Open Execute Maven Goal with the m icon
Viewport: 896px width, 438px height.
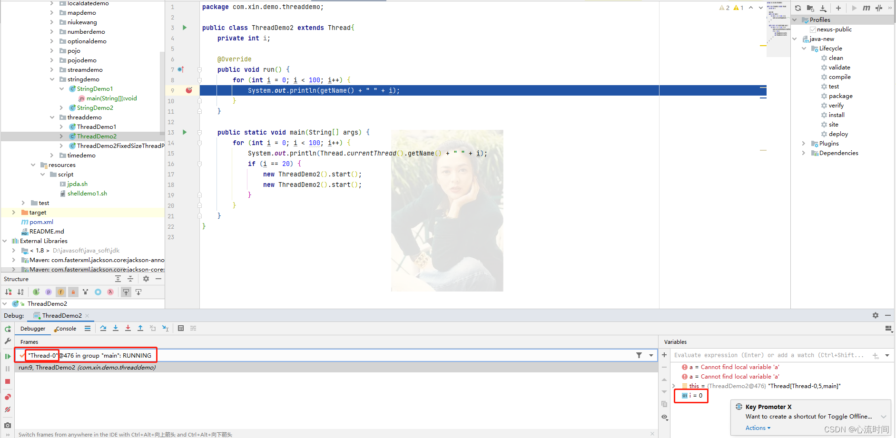point(866,8)
